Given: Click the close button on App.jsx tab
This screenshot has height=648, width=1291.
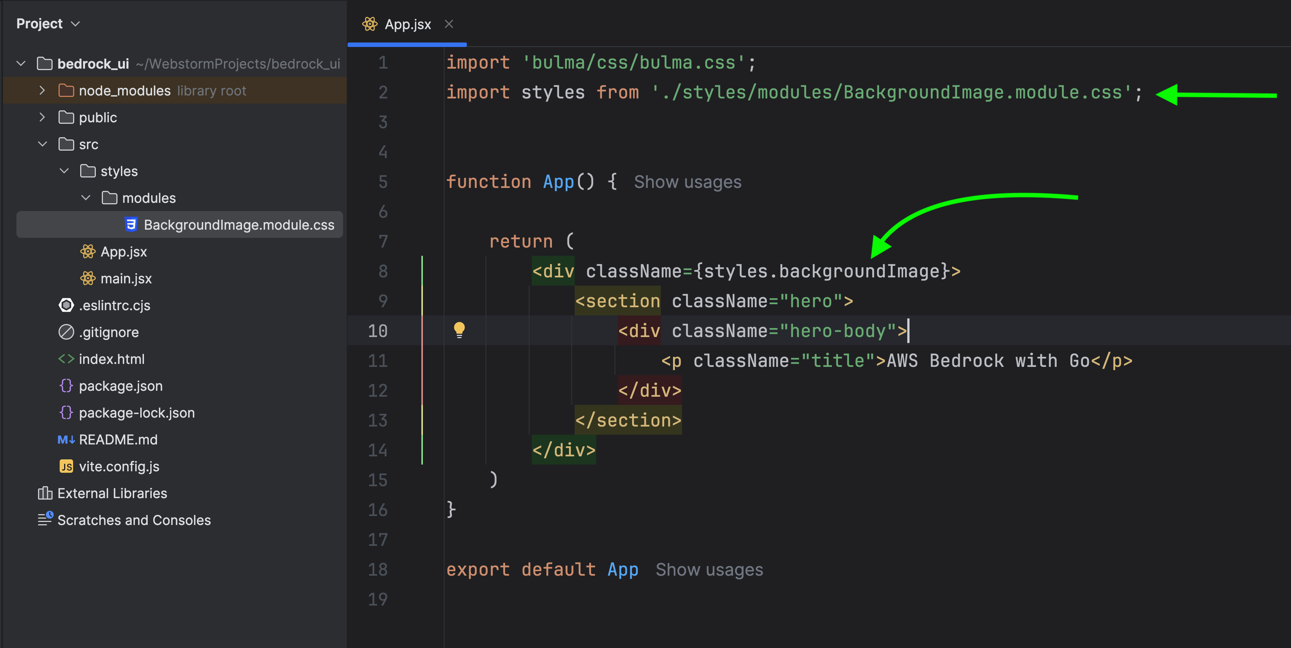Looking at the screenshot, I should 450,24.
